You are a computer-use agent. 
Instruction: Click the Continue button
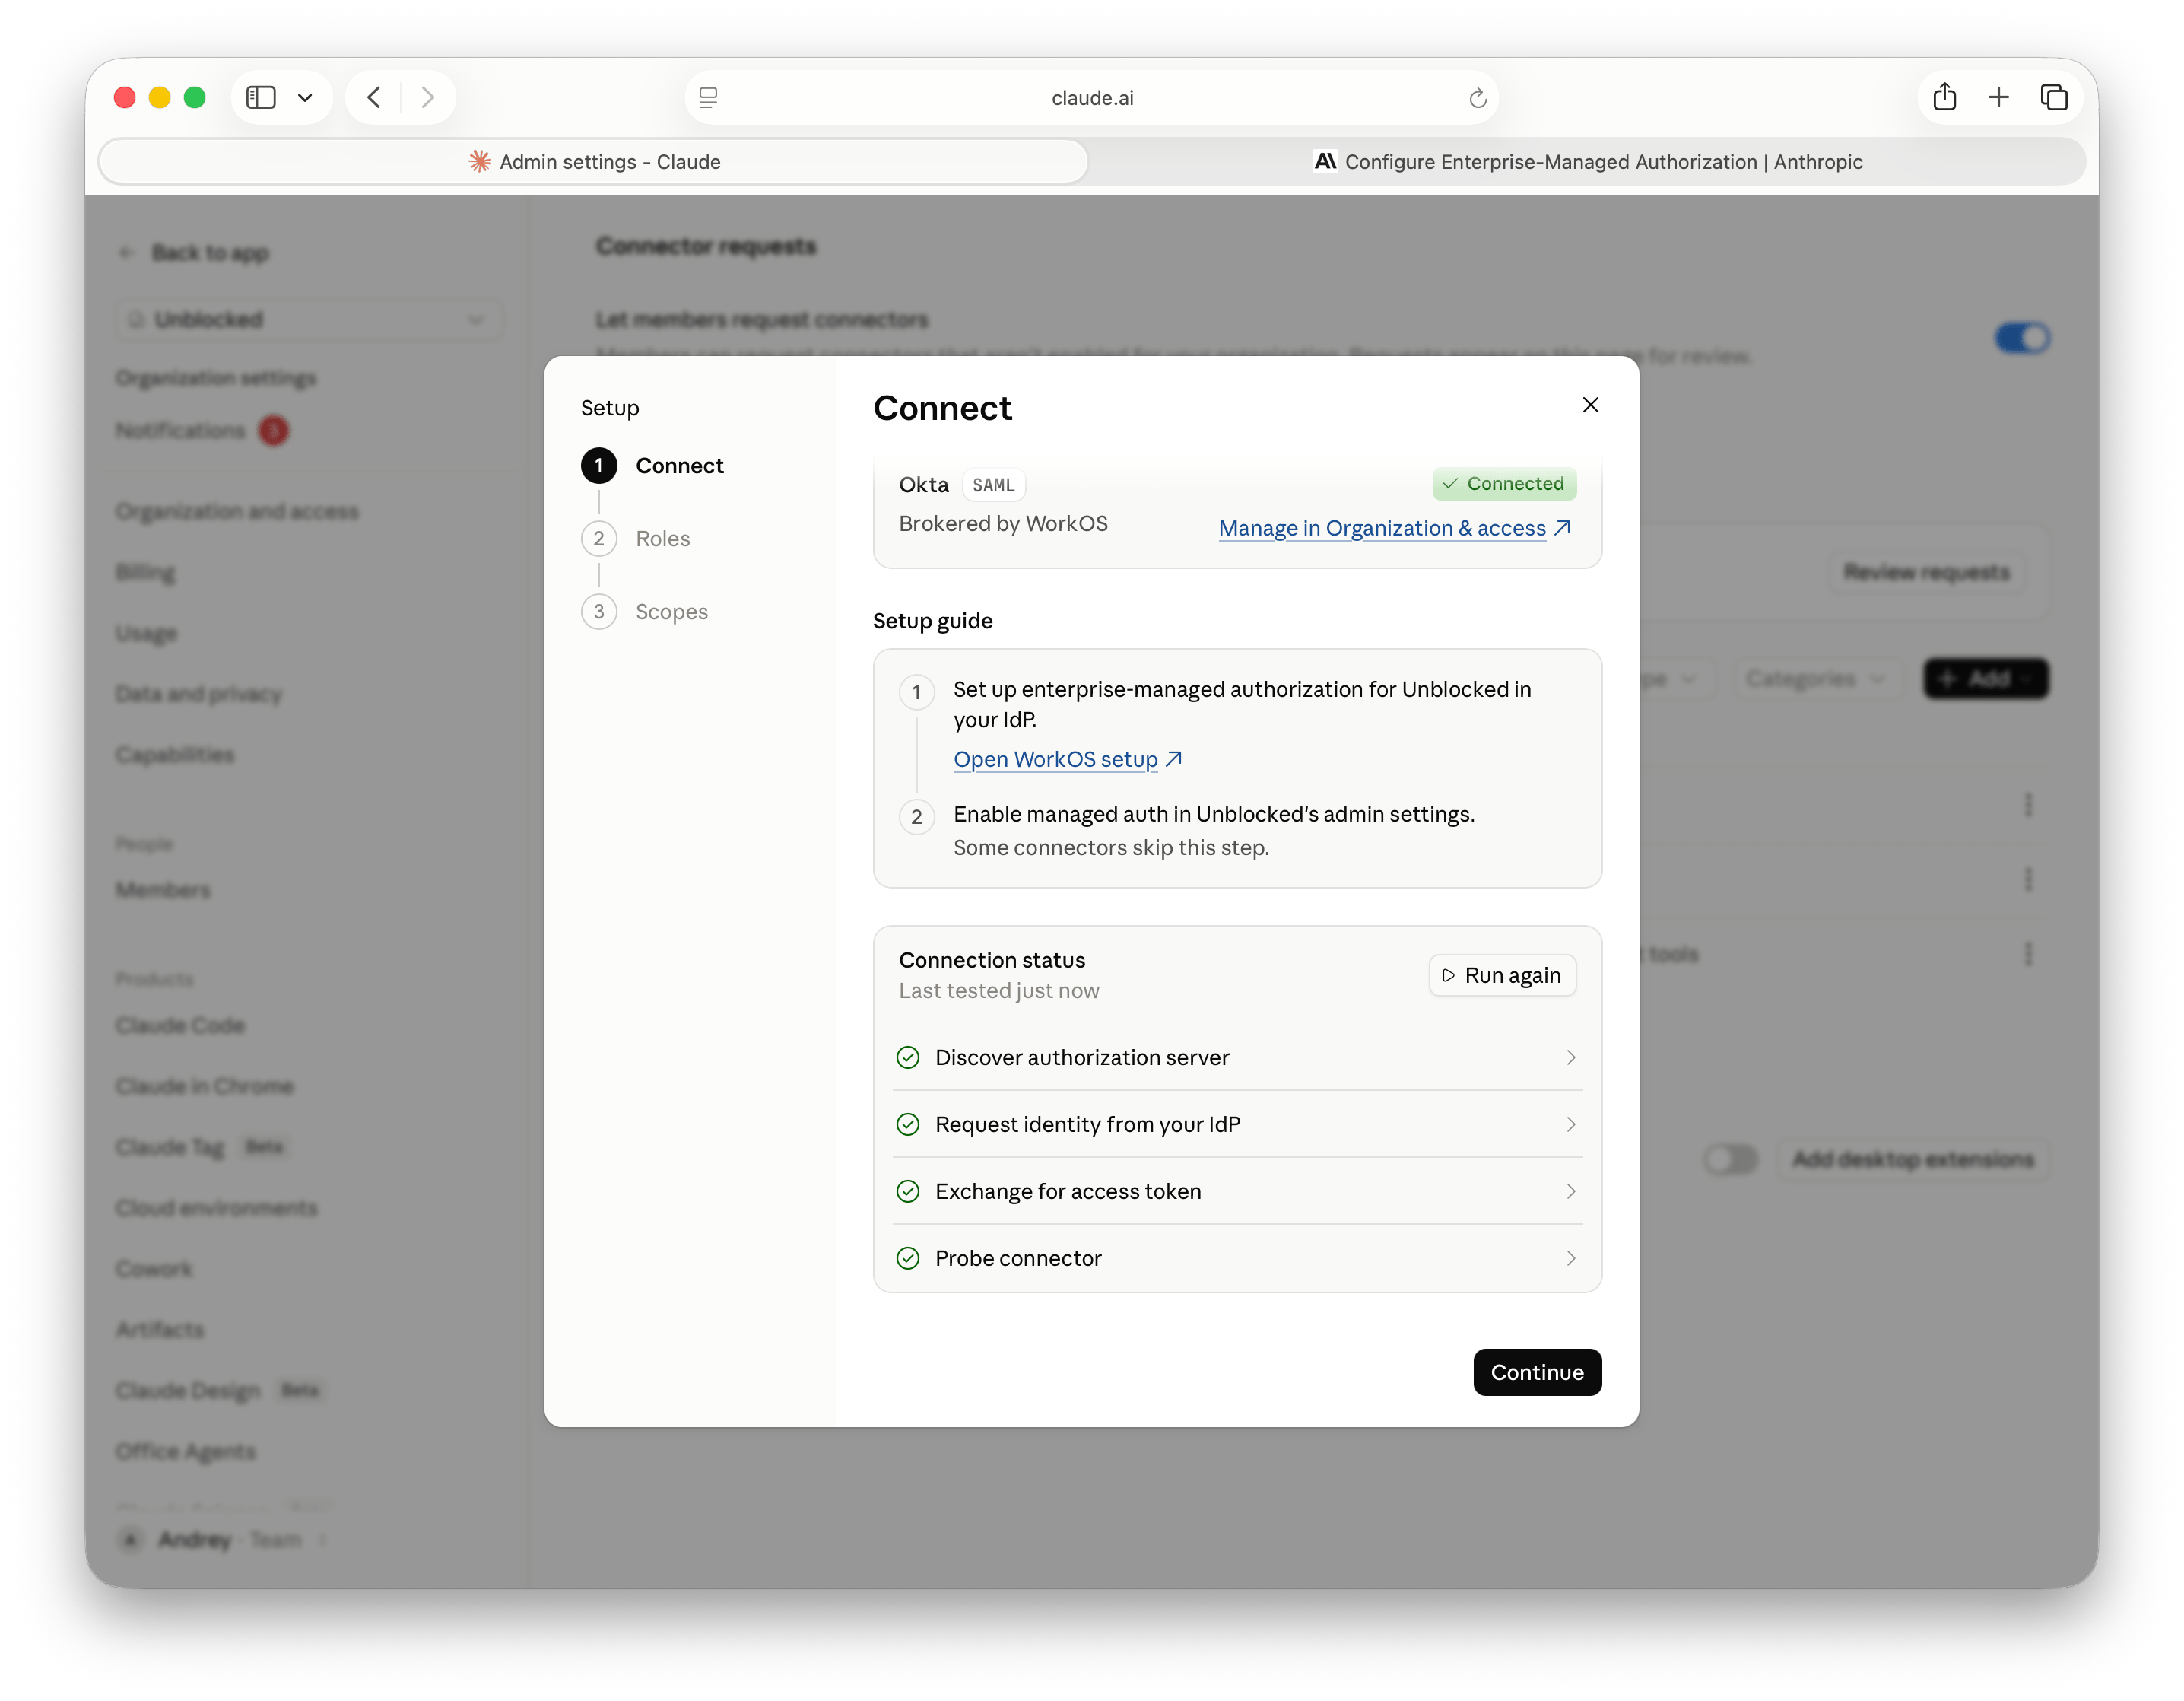pos(1537,1372)
